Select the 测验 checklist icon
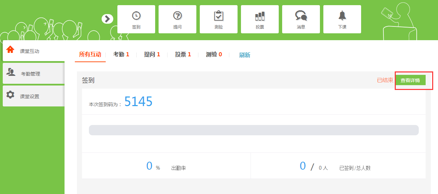The width and height of the screenshot is (438, 194). (219, 16)
